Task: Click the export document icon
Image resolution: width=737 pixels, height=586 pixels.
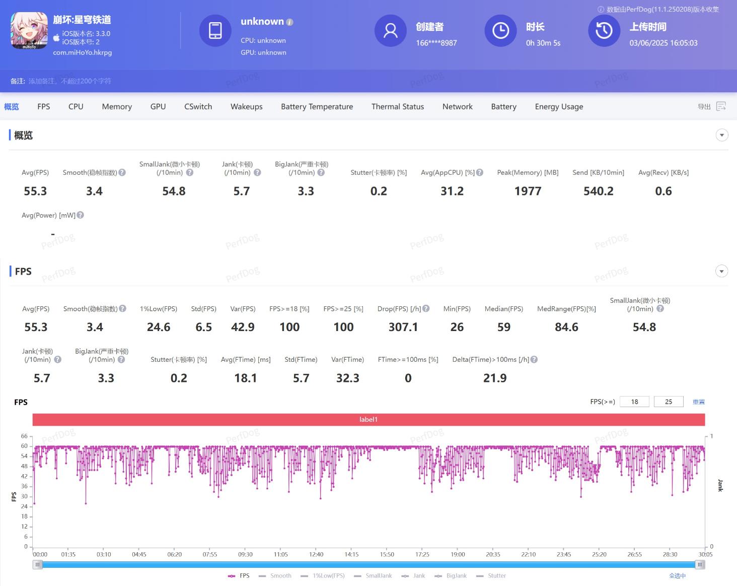Action: tap(721, 106)
